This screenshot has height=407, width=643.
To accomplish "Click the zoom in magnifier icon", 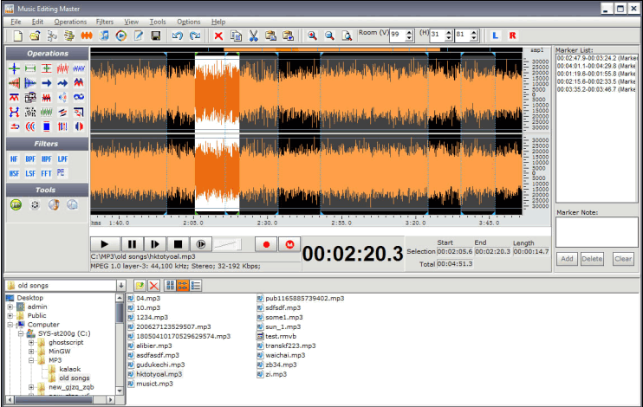I will (311, 36).
